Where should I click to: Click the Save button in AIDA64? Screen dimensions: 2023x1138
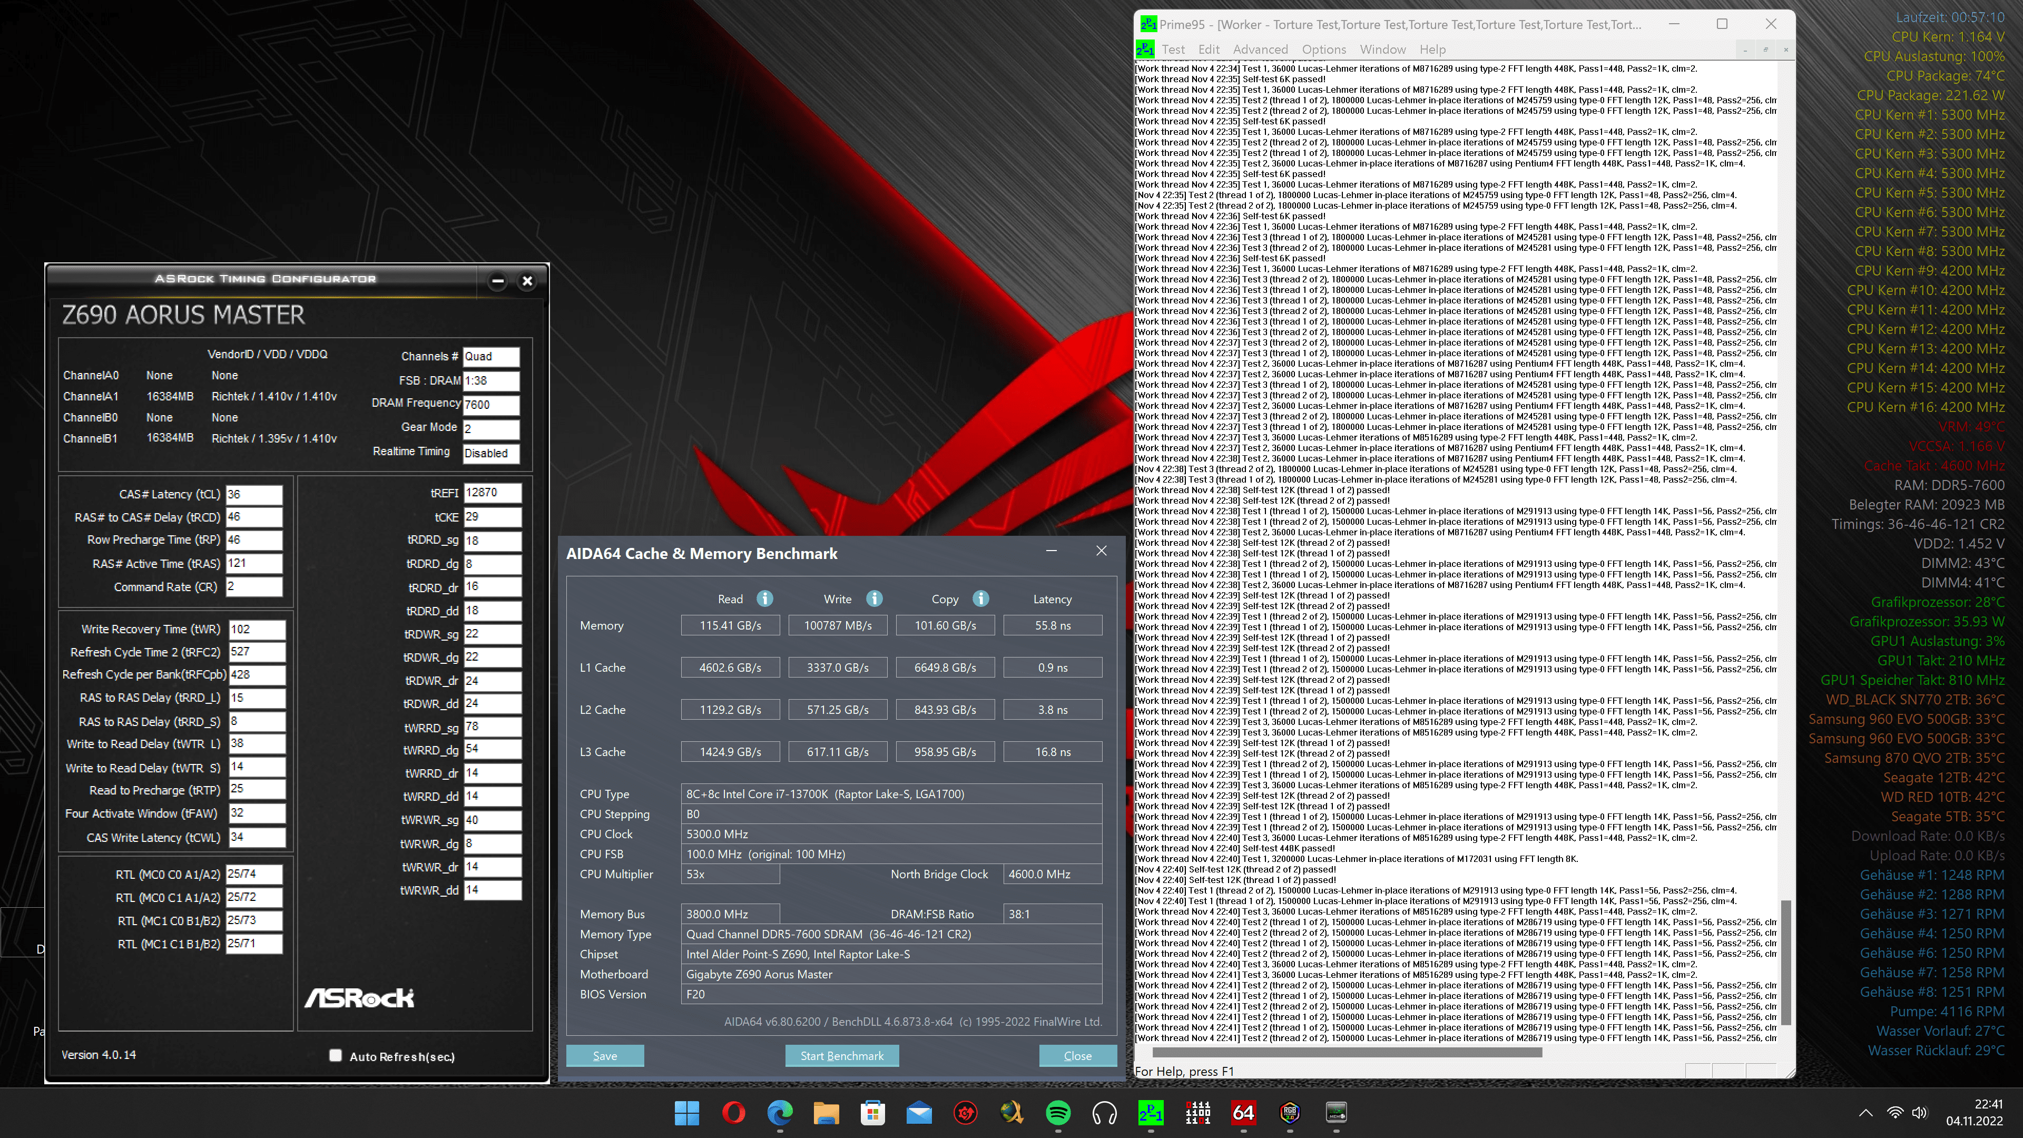click(x=605, y=1055)
